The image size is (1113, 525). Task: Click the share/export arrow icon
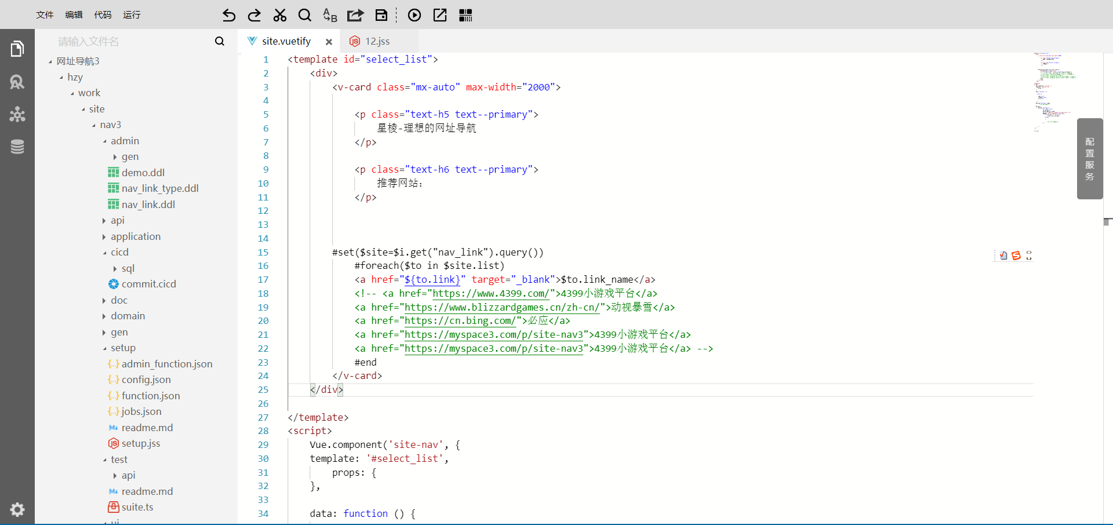point(355,15)
